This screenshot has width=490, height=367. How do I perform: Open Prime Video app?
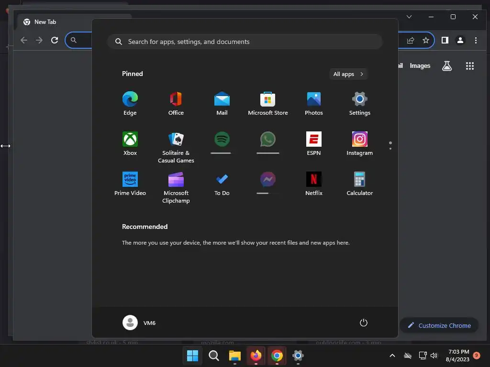pyautogui.click(x=130, y=184)
